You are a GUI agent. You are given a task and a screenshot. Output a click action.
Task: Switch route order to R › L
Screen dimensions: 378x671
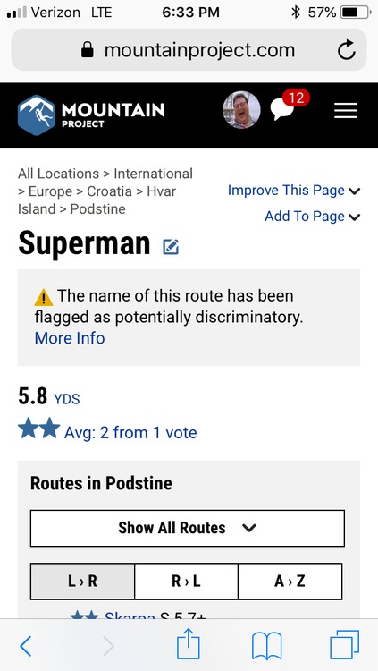coord(186,582)
